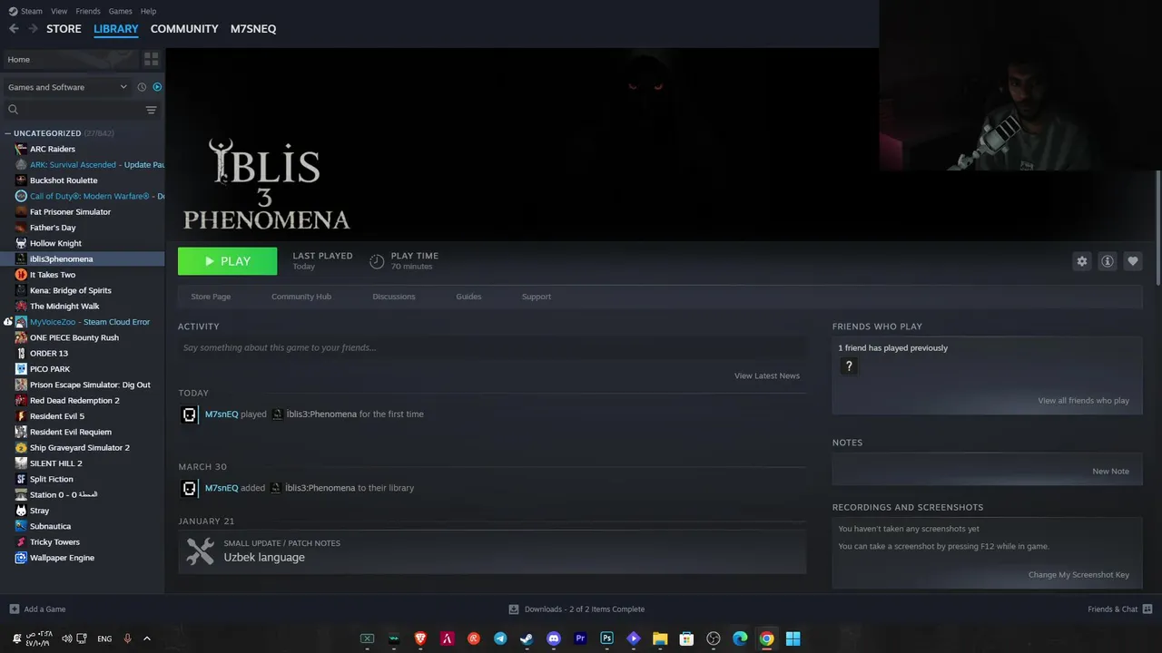Open Brave browser from the taskbar

[420, 638]
